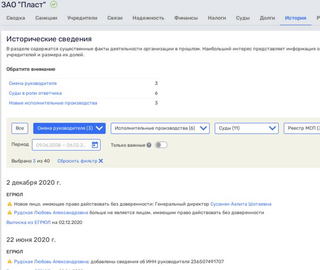Go to the Учредители tab
Screen dimensions: 320x270
(82, 18)
